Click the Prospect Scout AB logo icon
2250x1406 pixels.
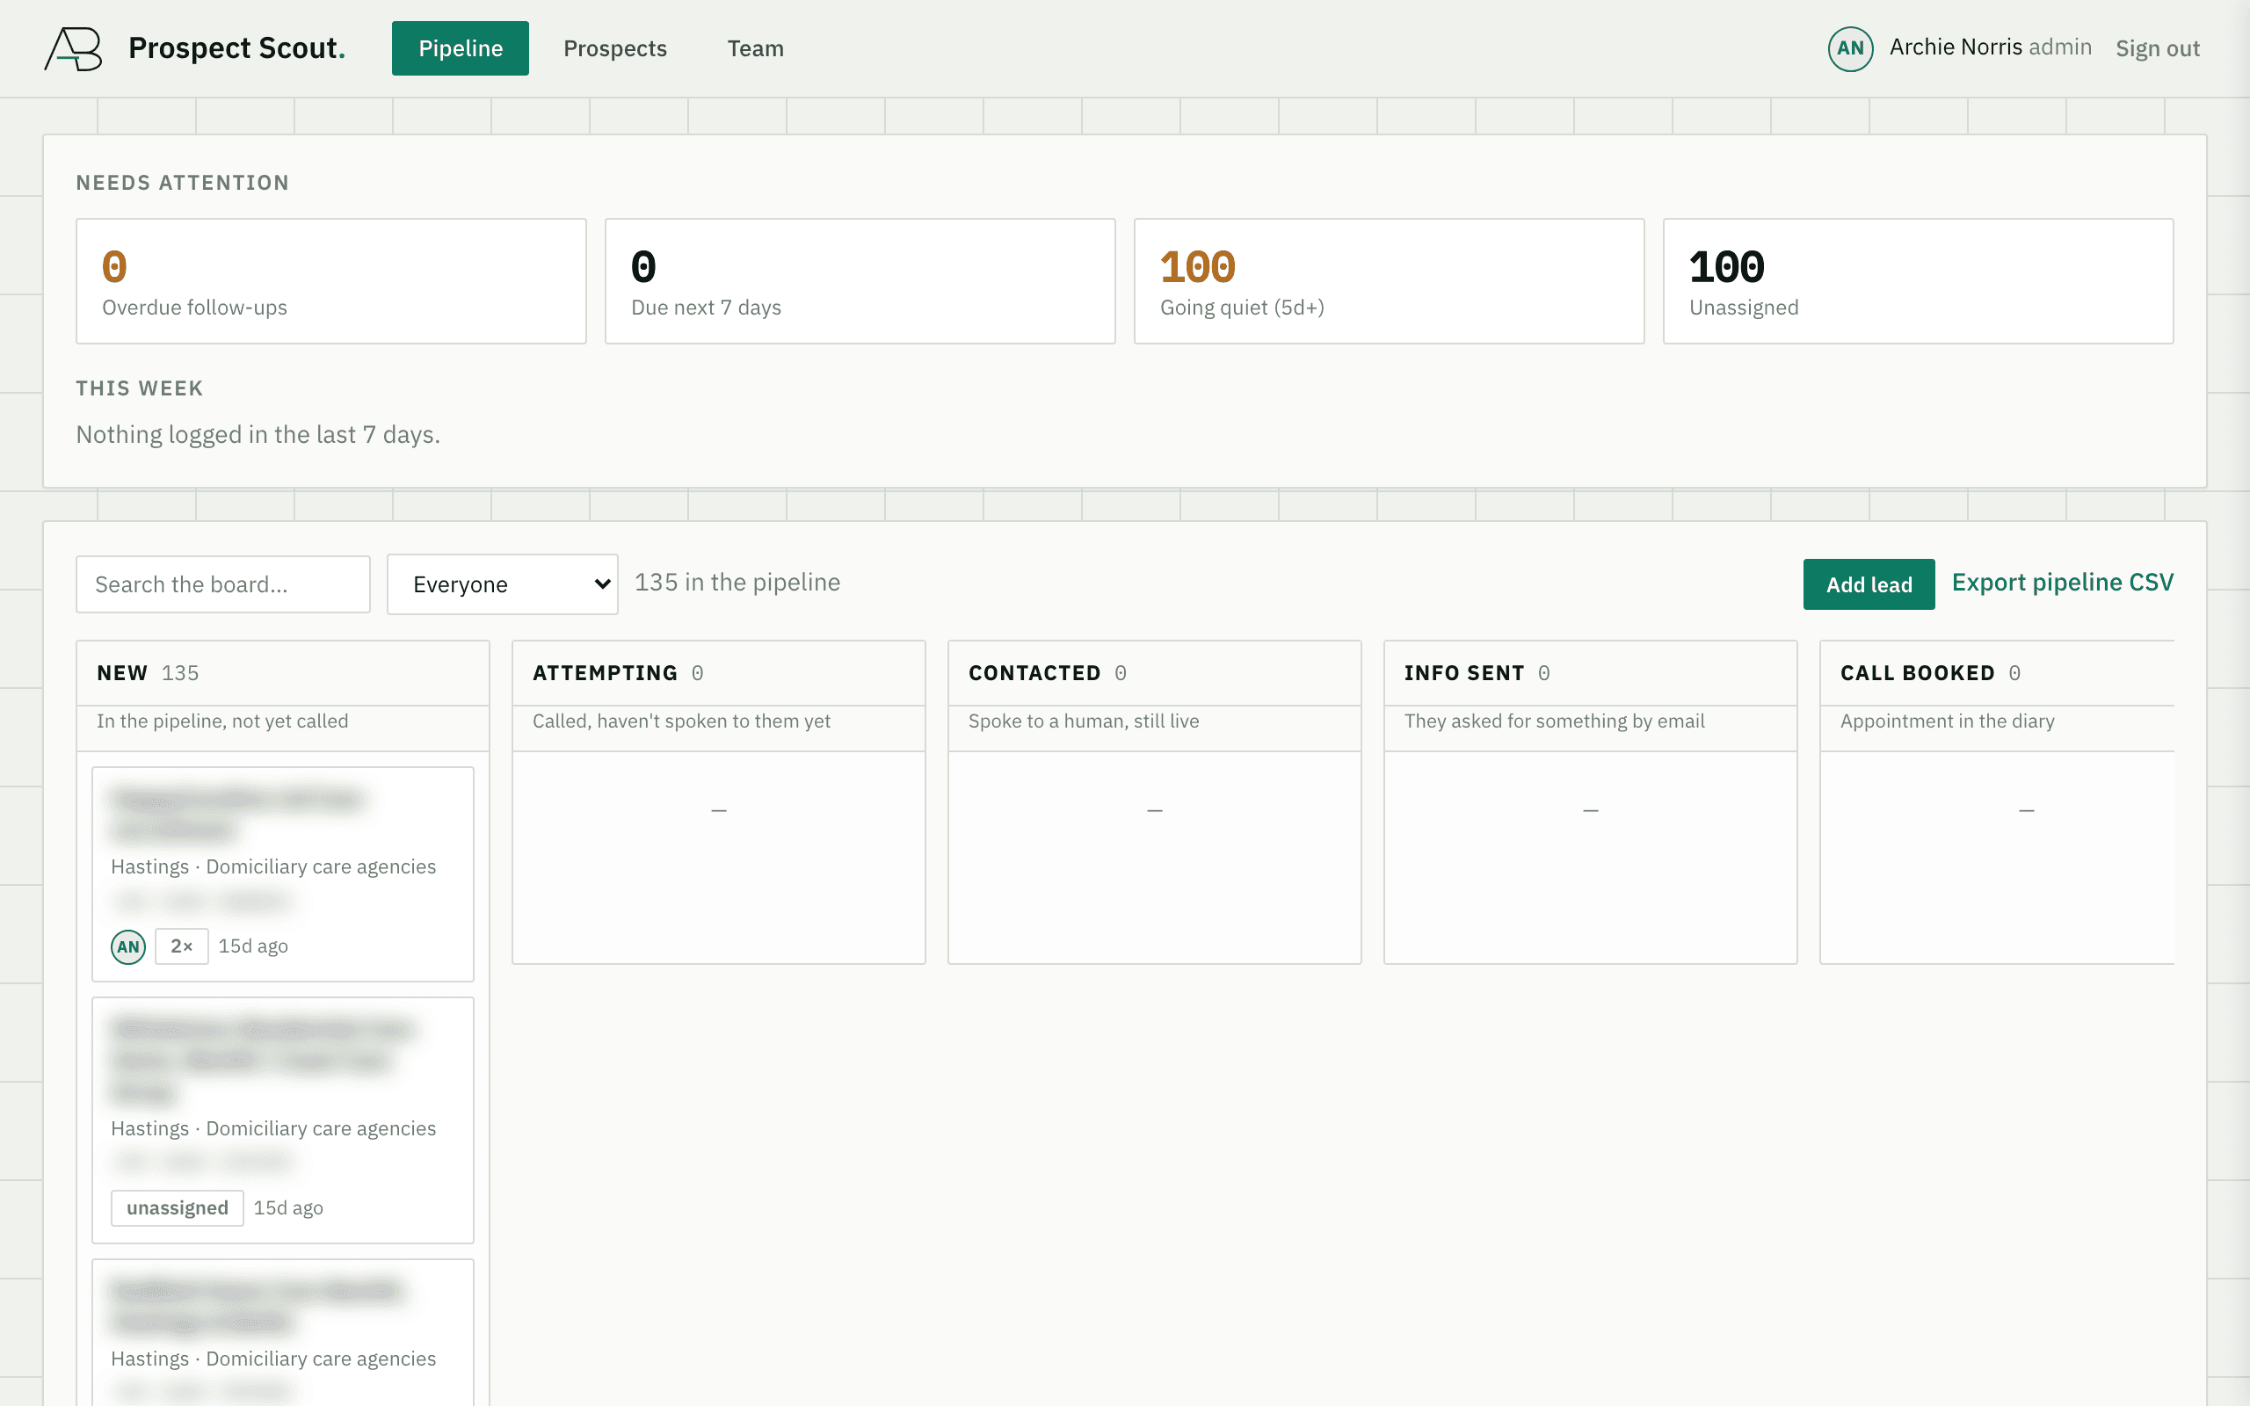click(x=74, y=48)
